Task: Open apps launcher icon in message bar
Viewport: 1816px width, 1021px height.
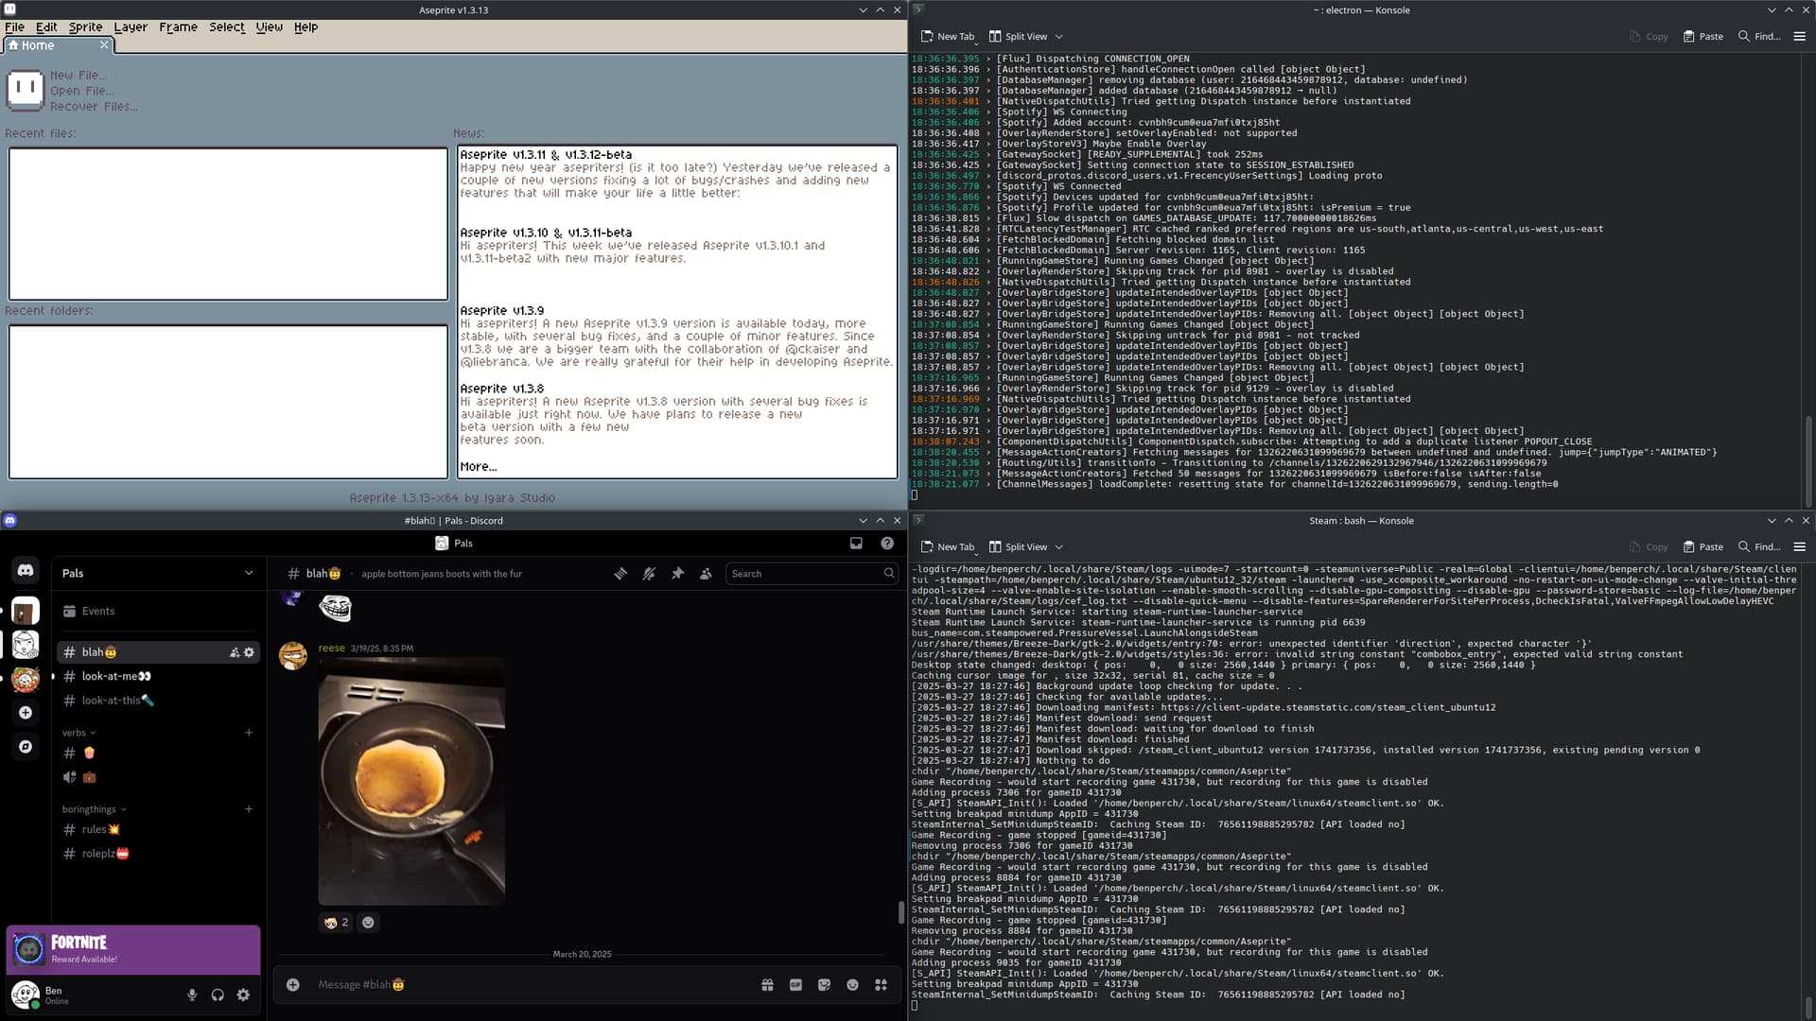Action: pyautogui.click(x=881, y=985)
